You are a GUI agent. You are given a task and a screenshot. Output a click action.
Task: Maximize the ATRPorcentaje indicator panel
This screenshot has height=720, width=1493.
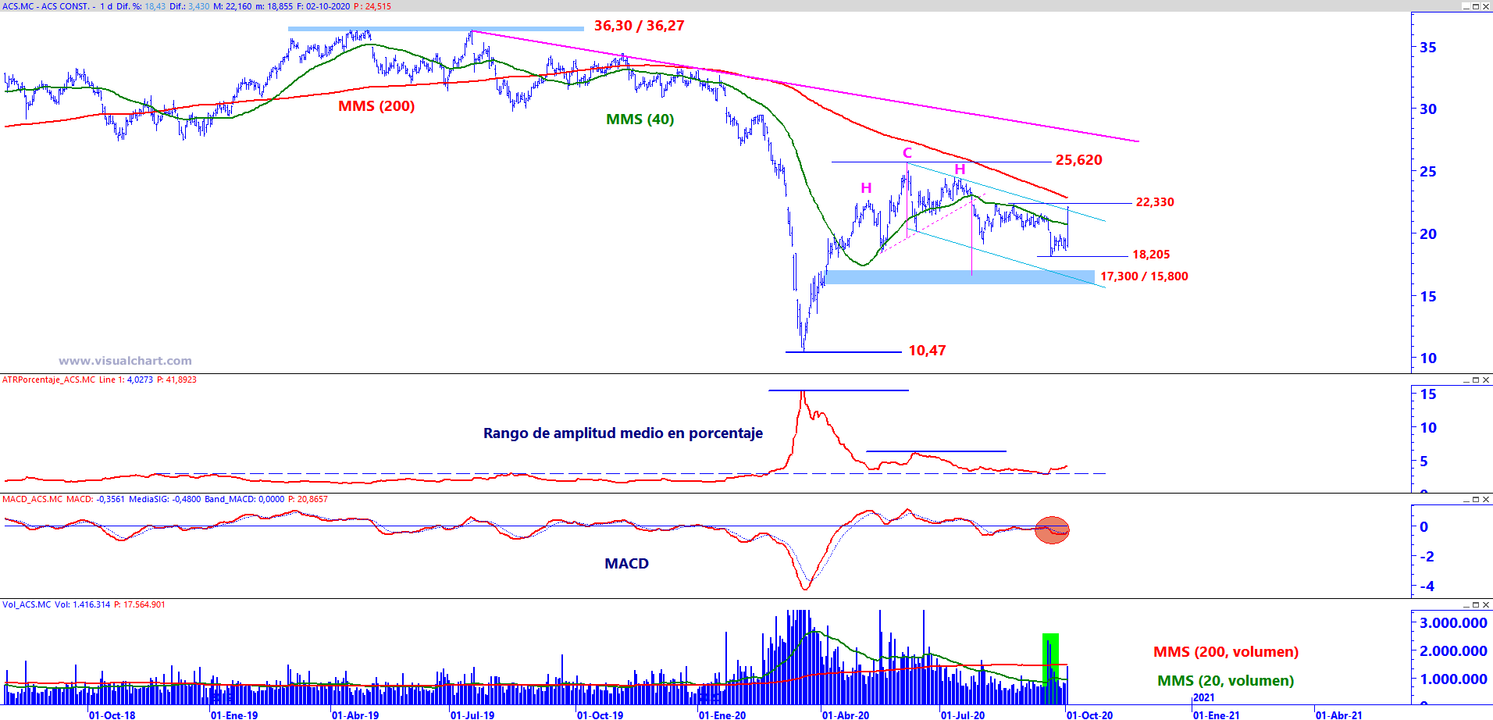pos(1476,380)
